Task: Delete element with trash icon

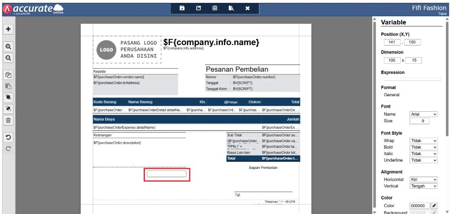Action: (x=9, y=120)
